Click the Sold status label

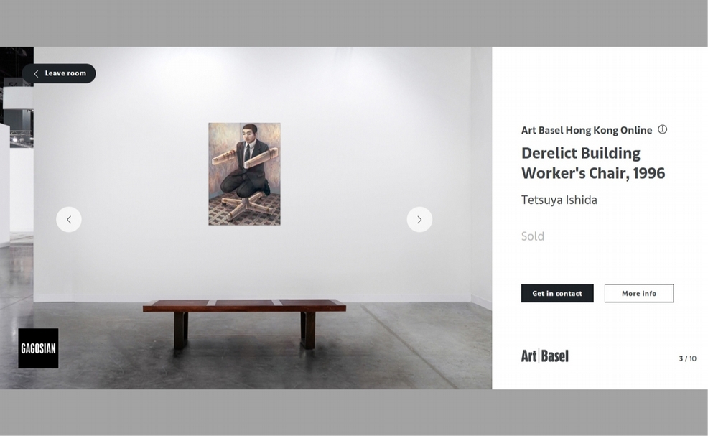[x=533, y=236]
